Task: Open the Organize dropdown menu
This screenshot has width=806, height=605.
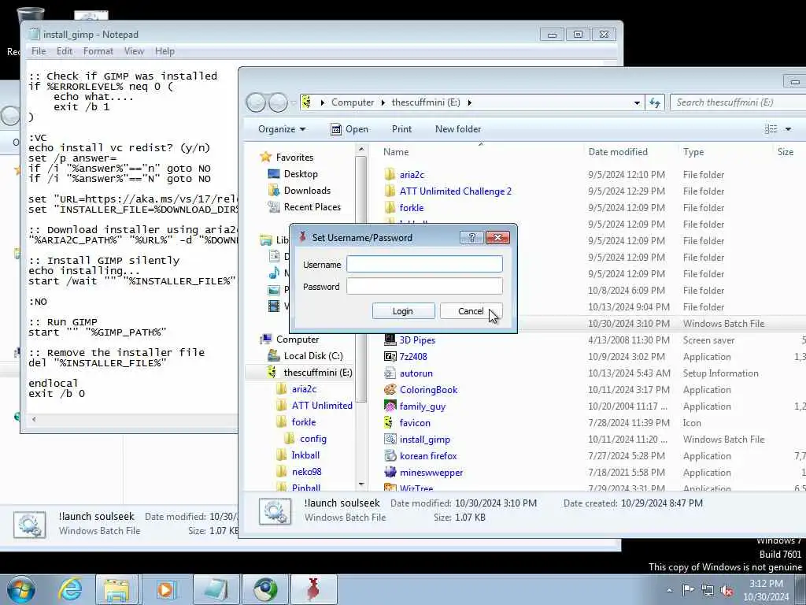Action: tap(282, 129)
